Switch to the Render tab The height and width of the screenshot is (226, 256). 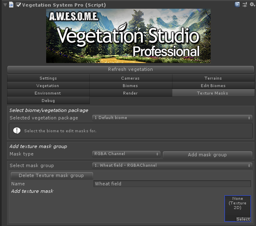click(x=130, y=93)
